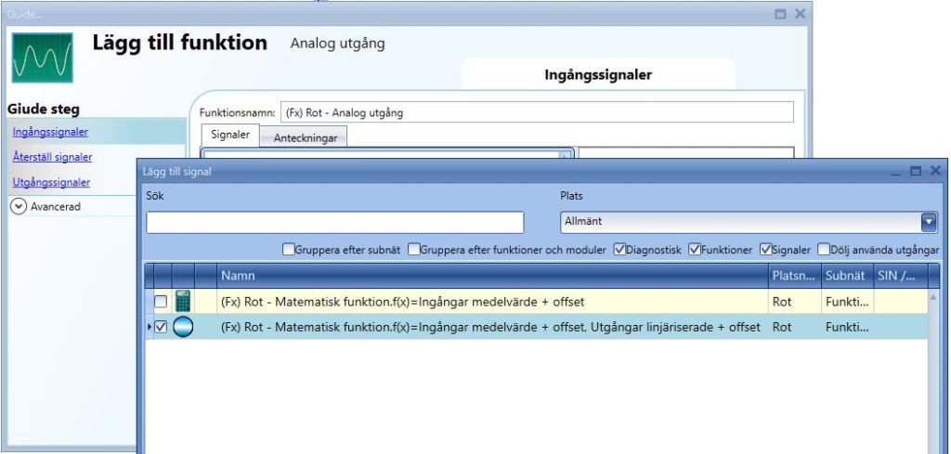This screenshot has width=951, height=454.
Task: Expand the Avancerad section
Action: 18,207
